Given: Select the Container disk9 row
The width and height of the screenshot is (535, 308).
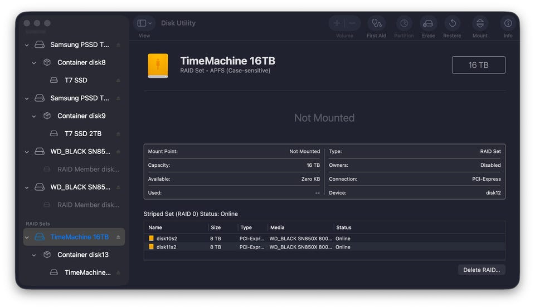Looking at the screenshot, I should click(x=74, y=116).
